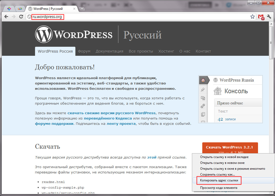Select the WordPress | Русский tab
The width and height of the screenshot is (275, 196).
(52, 9)
